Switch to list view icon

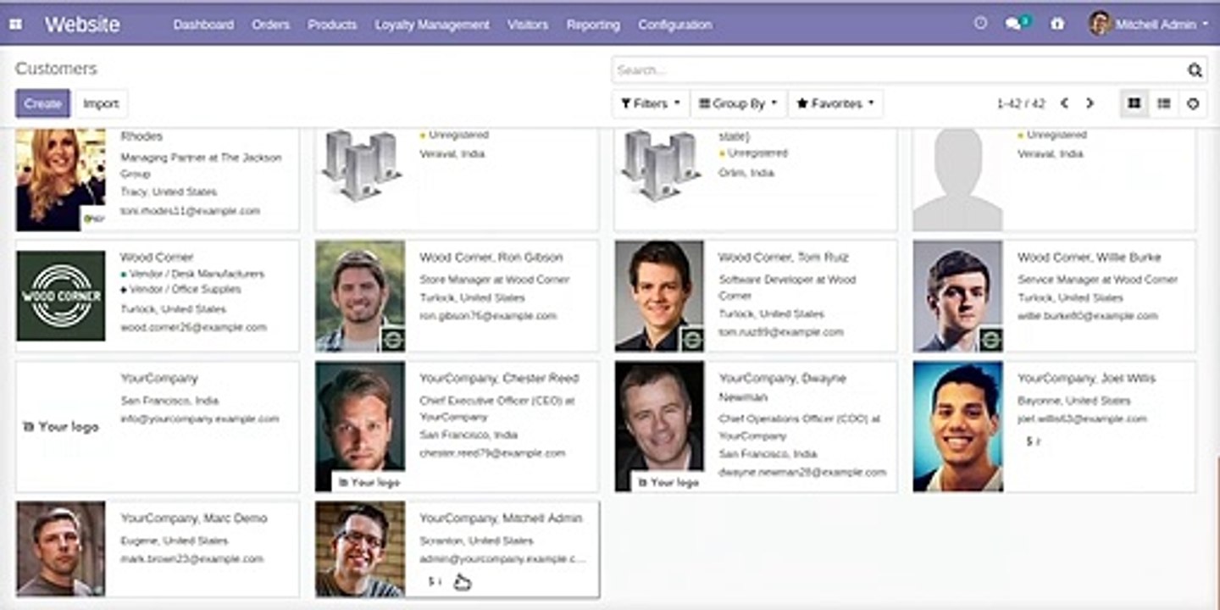(1164, 103)
